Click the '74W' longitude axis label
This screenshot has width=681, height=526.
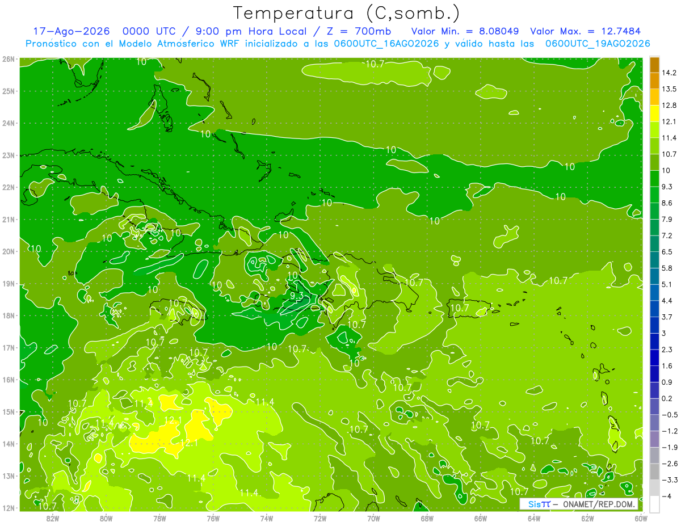point(266,518)
